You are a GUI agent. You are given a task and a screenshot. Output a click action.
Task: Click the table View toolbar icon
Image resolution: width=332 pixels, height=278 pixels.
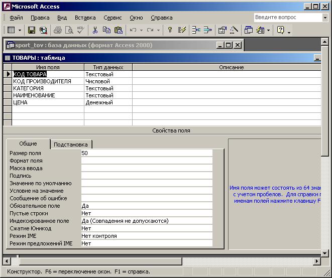pos(11,30)
